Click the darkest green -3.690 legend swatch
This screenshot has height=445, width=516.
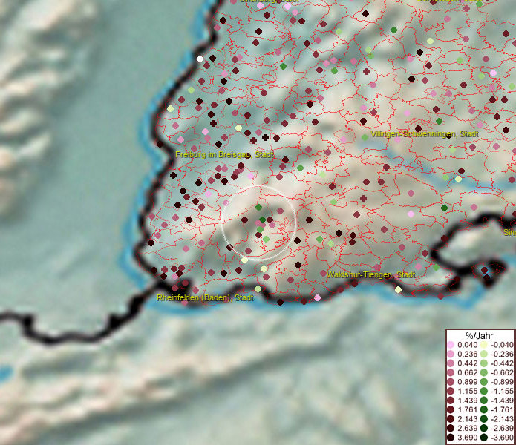click(x=484, y=438)
